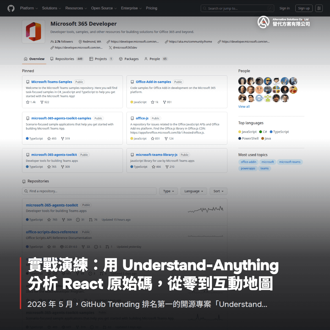Filter by C# in Top languages
Screen dimensions: 330x330
coord(263,132)
